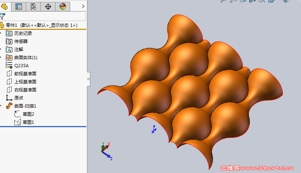Select the 草图2 sketch icon
This screenshot has height=173, width=301.
(x=18, y=114)
